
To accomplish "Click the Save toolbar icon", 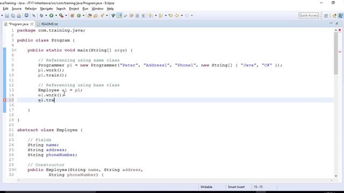I will click(7, 16).
